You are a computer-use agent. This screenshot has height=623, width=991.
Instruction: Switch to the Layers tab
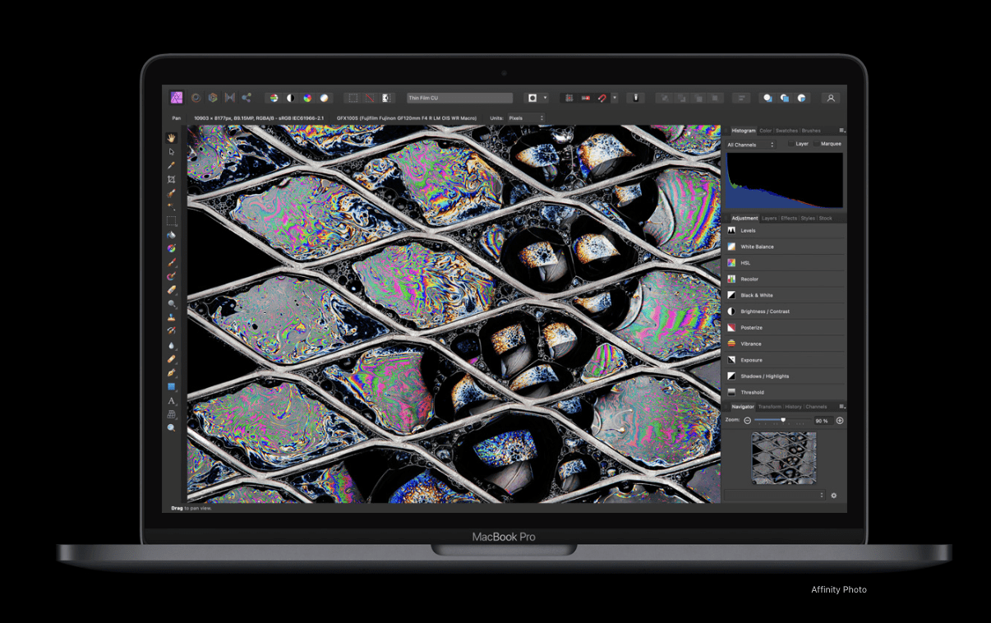click(x=769, y=219)
